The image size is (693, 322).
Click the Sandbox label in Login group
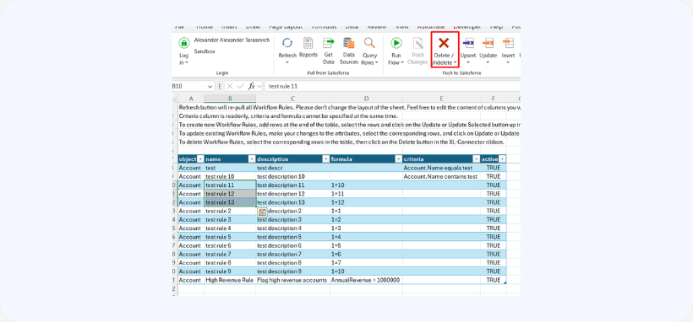205,51
